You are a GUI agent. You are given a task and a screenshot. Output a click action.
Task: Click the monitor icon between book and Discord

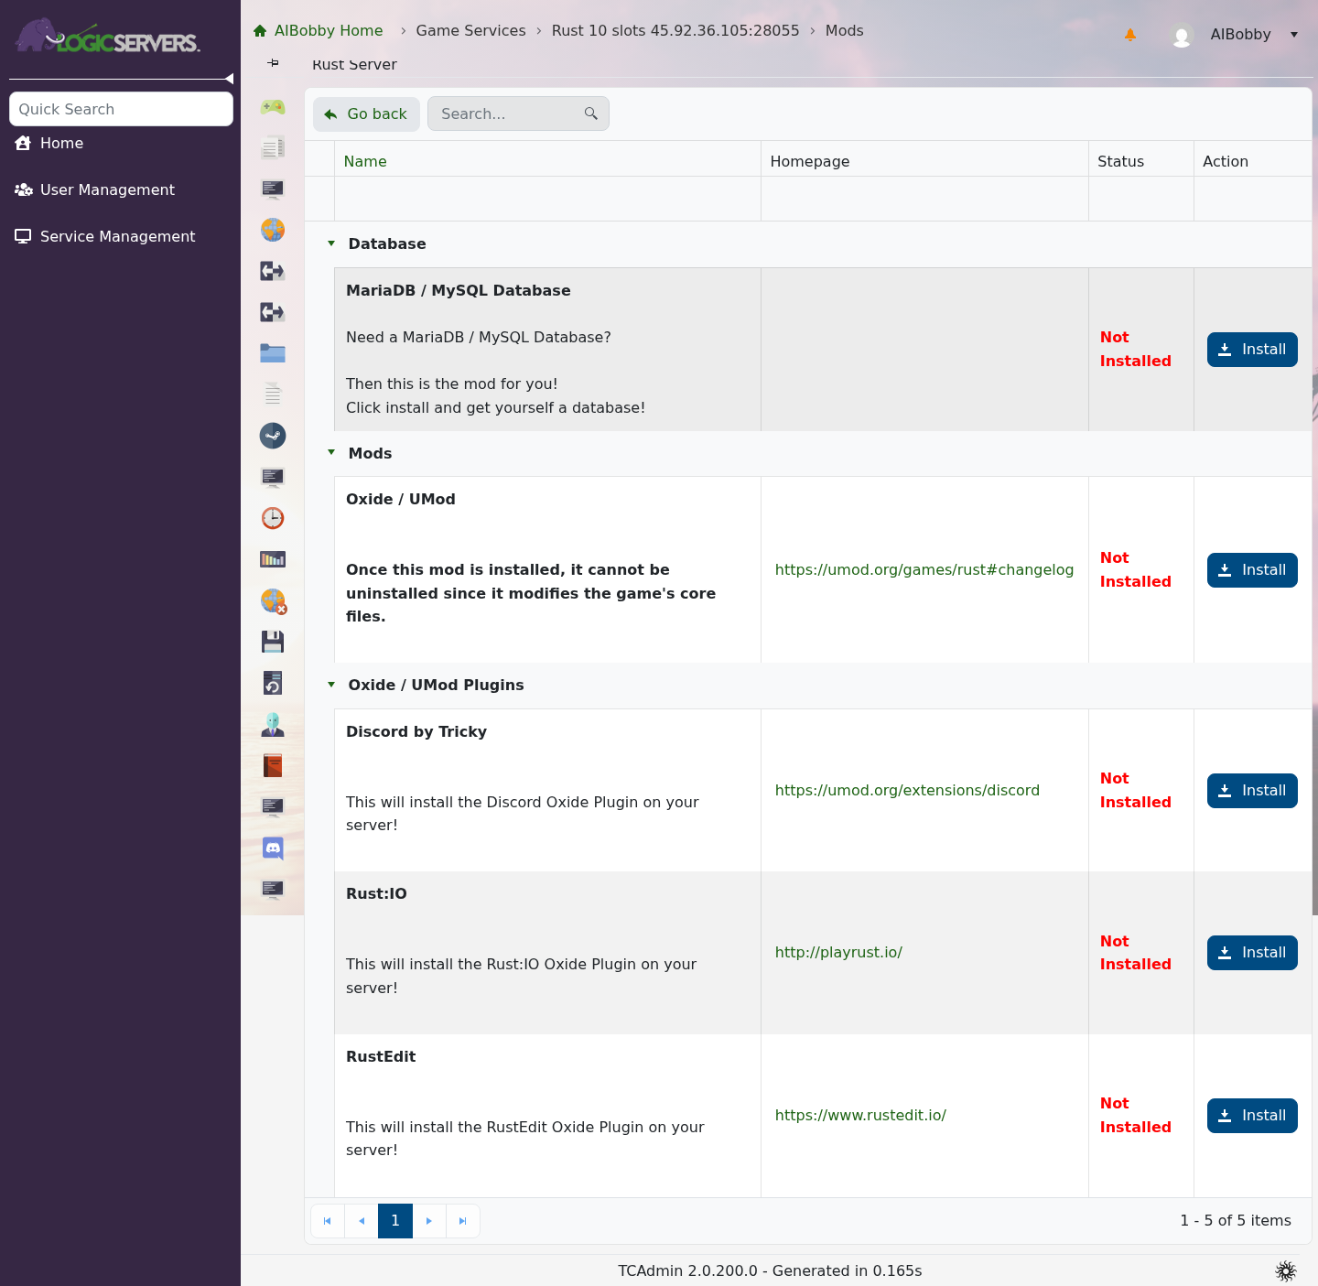[273, 806]
